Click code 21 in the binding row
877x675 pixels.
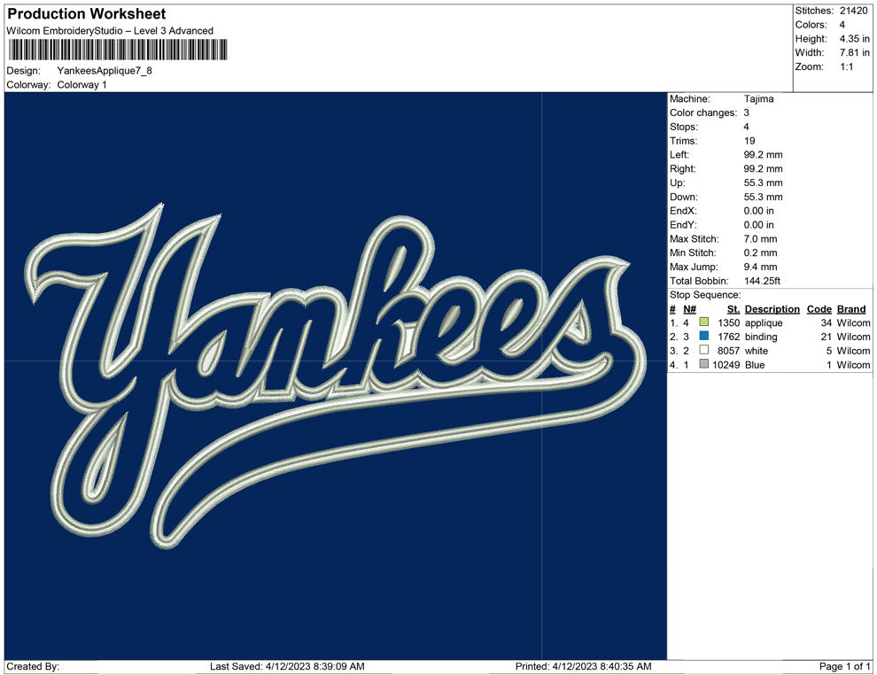(827, 337)
